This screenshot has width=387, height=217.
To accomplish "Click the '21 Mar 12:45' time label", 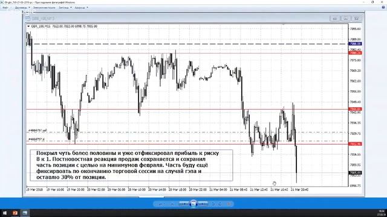I will pyautogui.click(x=259, y=190).
